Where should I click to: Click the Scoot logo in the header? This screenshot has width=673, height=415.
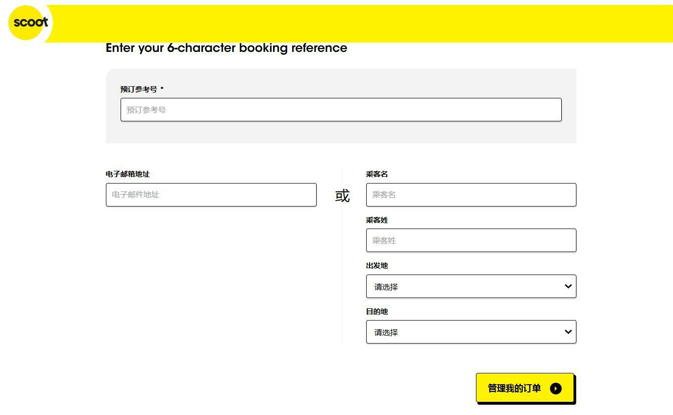pyautogui.click(x=30, y=23)
